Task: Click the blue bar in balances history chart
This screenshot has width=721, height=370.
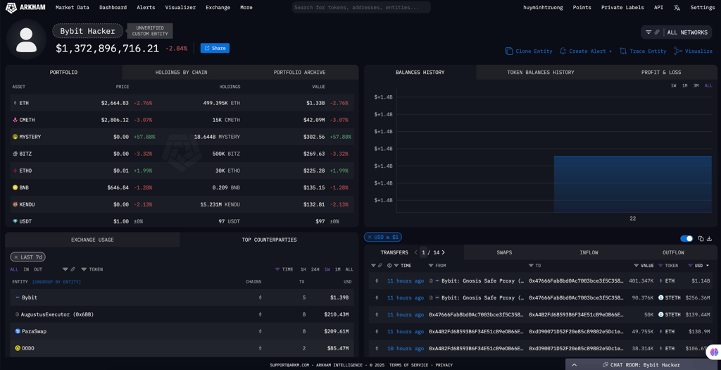Action: click(x=632, y=184)
